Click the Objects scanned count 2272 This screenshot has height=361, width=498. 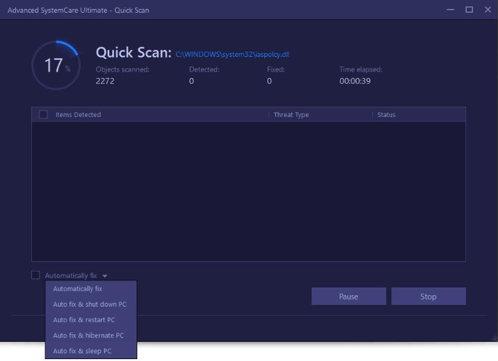coord(105,81)
